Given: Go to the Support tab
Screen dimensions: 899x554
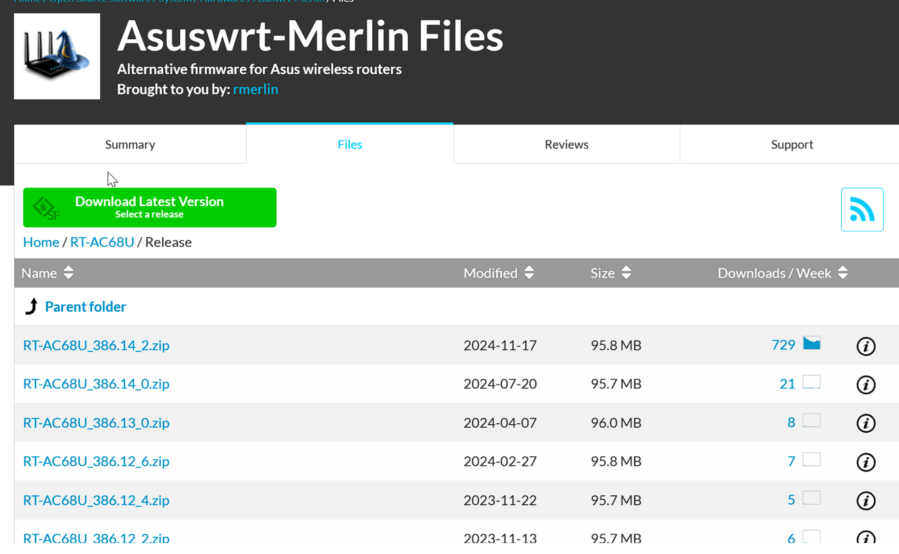Looking at the screenshot, I should click(792, 144).
